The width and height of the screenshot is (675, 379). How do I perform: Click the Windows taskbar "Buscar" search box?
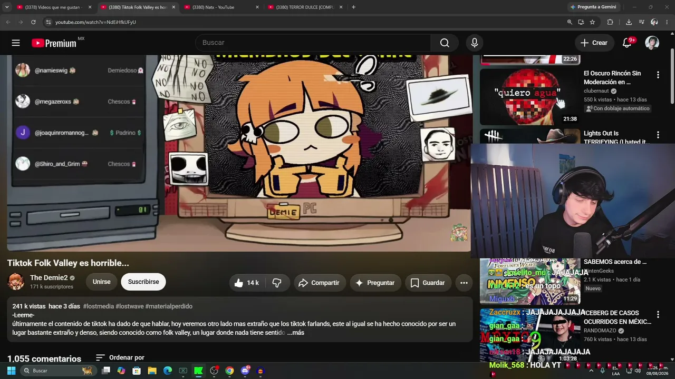pos(58,371)
